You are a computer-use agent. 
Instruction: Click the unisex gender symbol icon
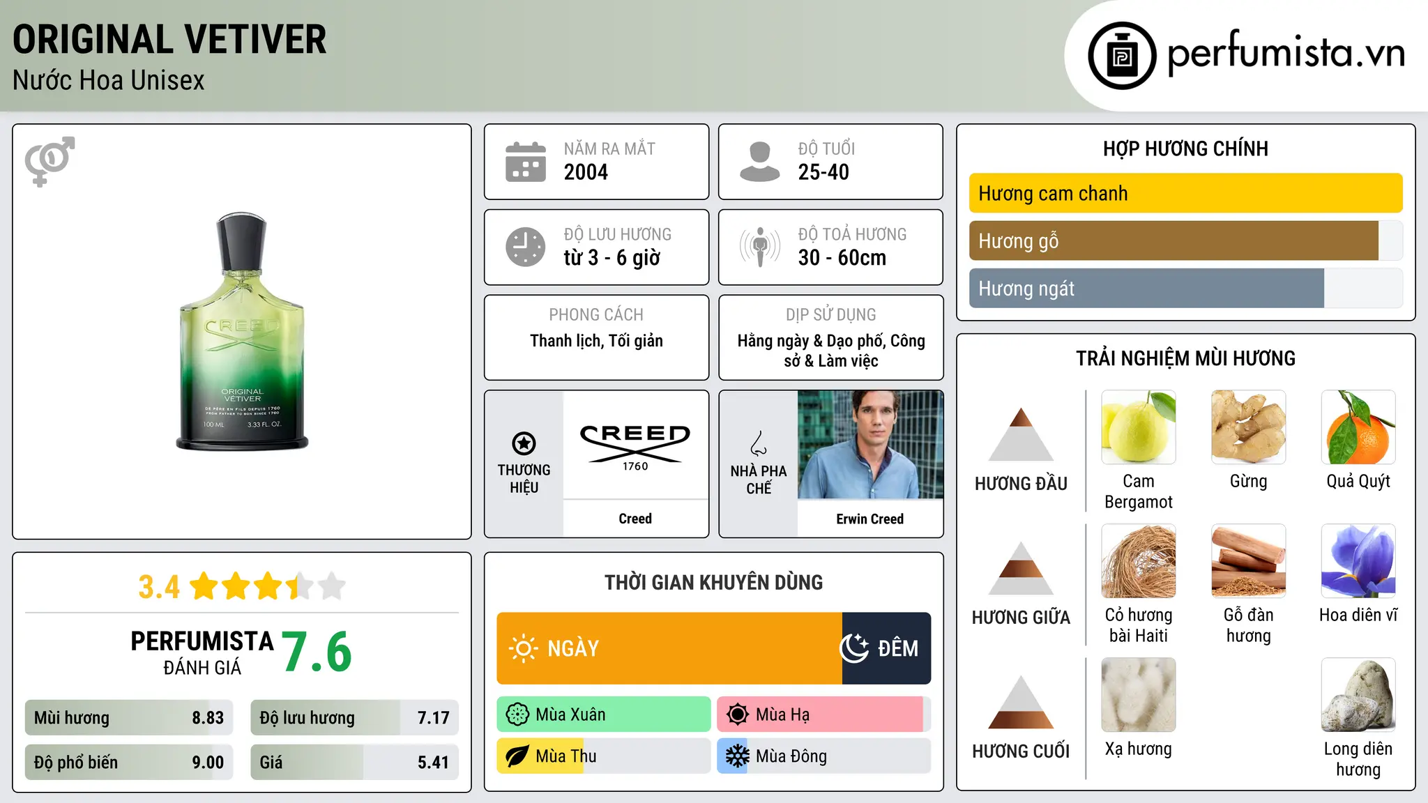(x=50, y=161)
